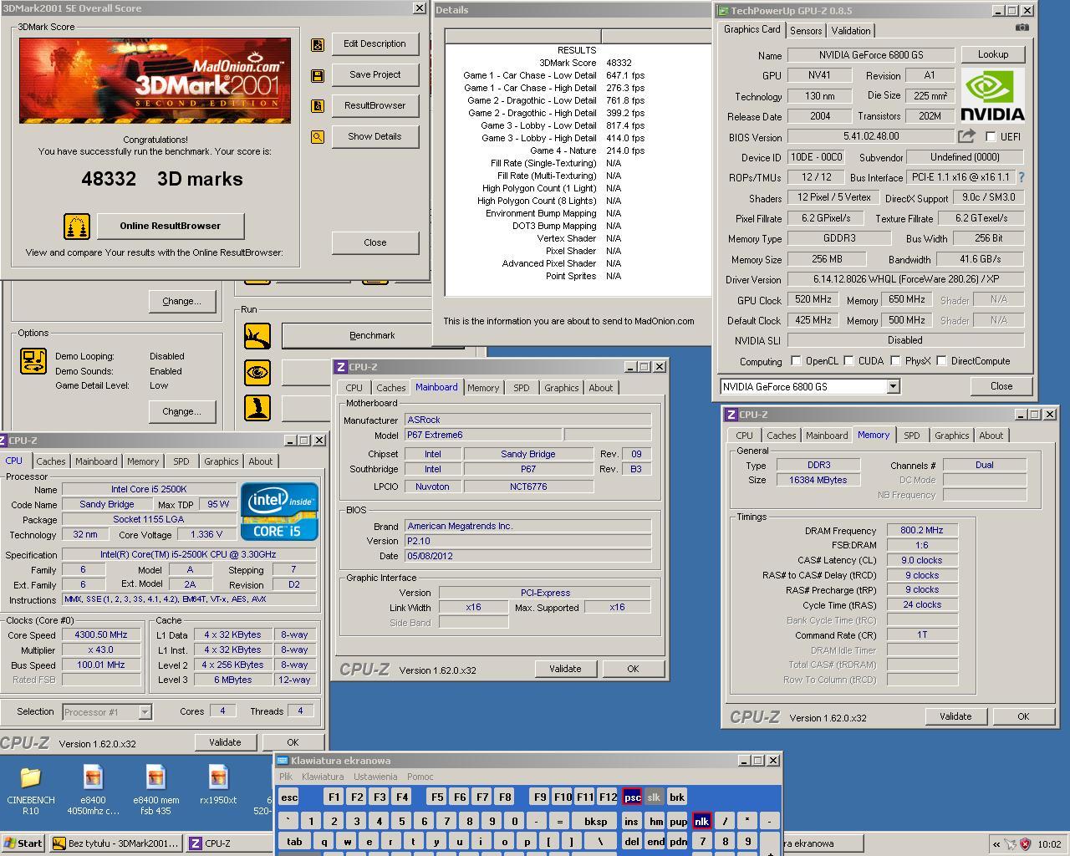Screen dimensions: 1070x856
Task: Click the Game 4 - Nature result row
Action: pyautogui.click(x=578, y=150)
